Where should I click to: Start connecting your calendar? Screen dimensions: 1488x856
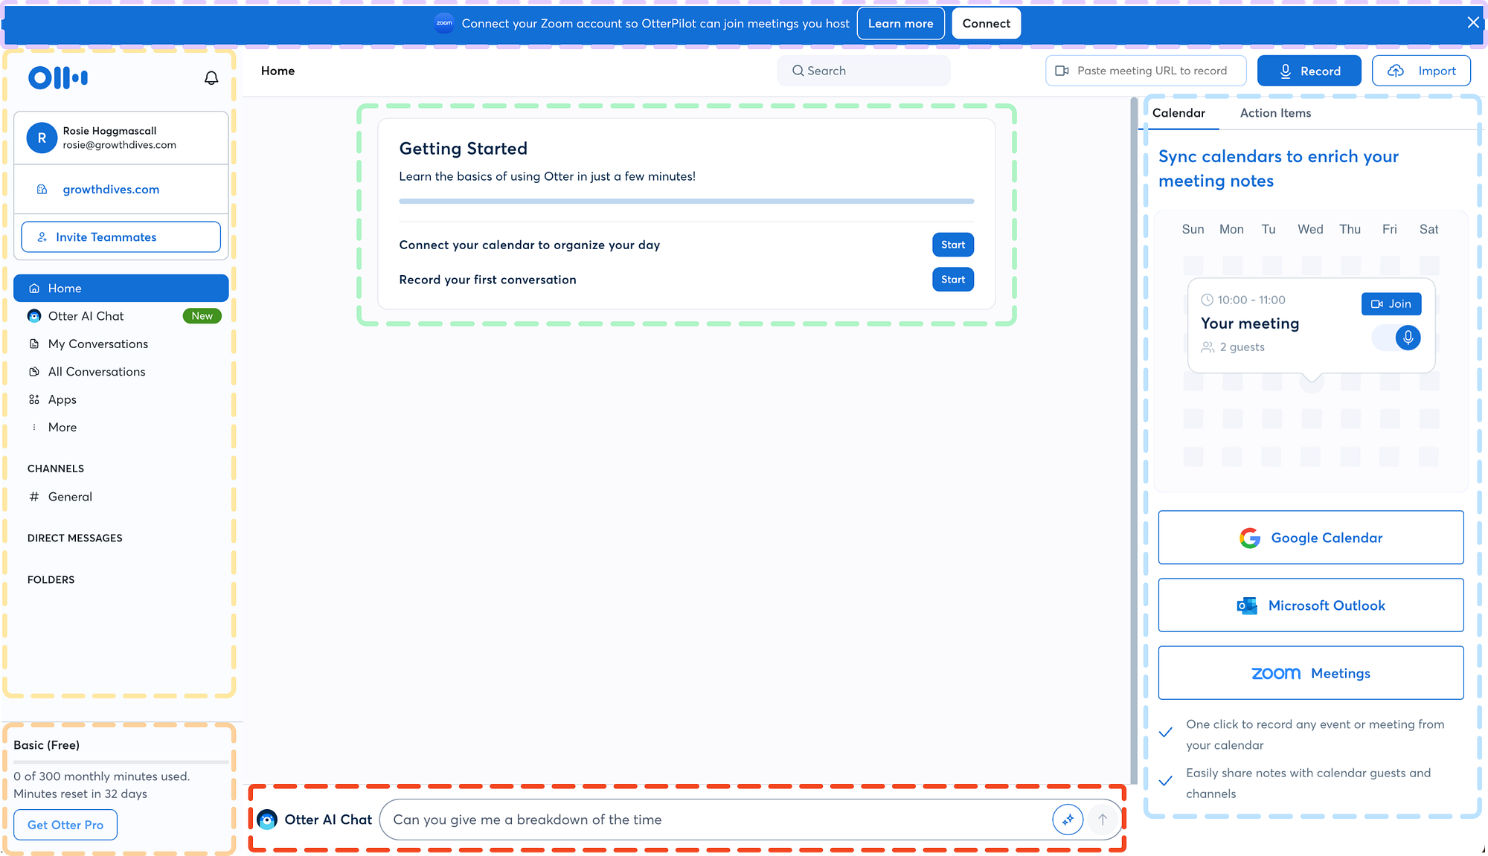click(952, 245)
